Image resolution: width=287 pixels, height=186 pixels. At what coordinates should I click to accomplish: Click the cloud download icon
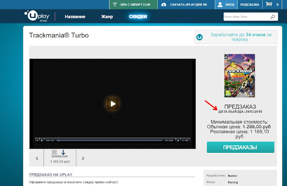coord(164,4)
